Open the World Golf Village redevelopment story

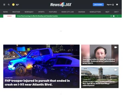coord(99,84)
